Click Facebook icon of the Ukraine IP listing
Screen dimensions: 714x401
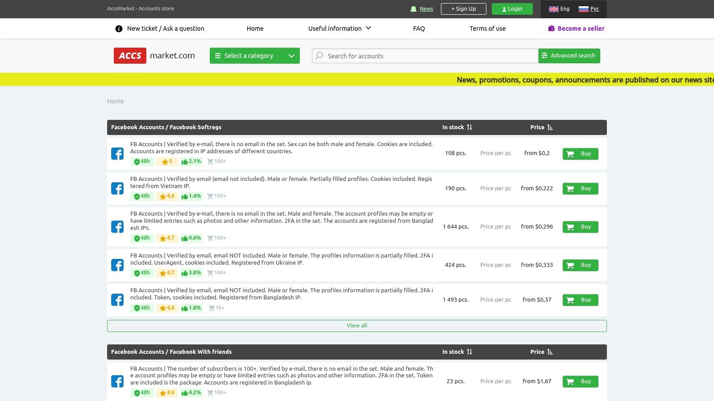click(x=117, y=265)
